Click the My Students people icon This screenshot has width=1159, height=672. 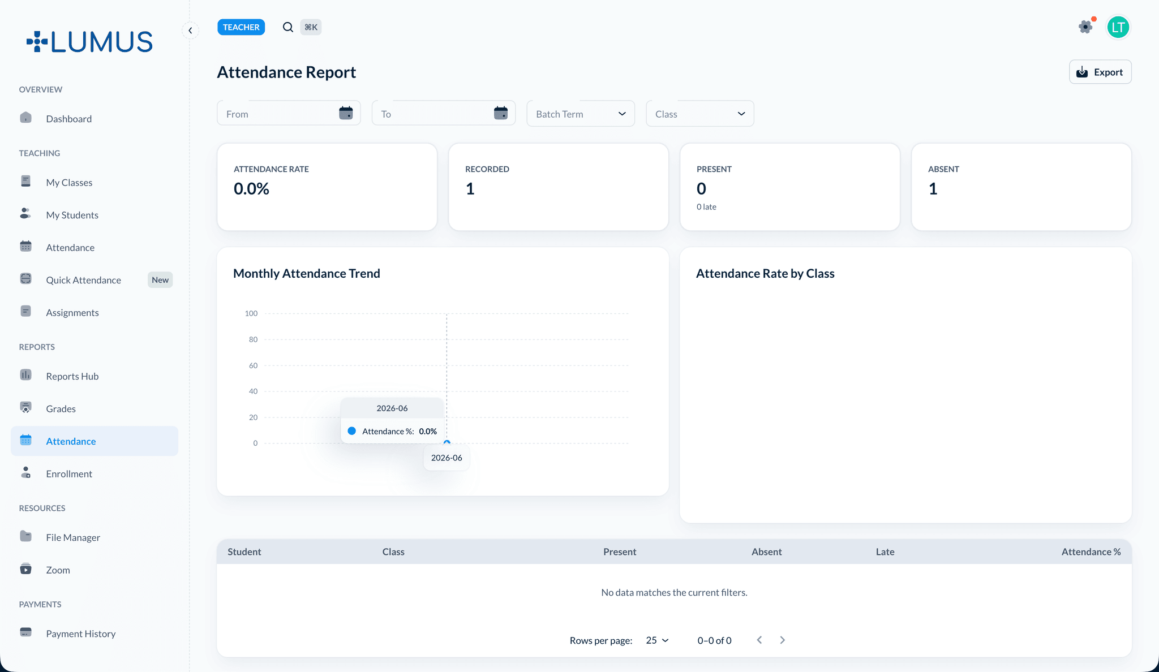click(26, 214)
